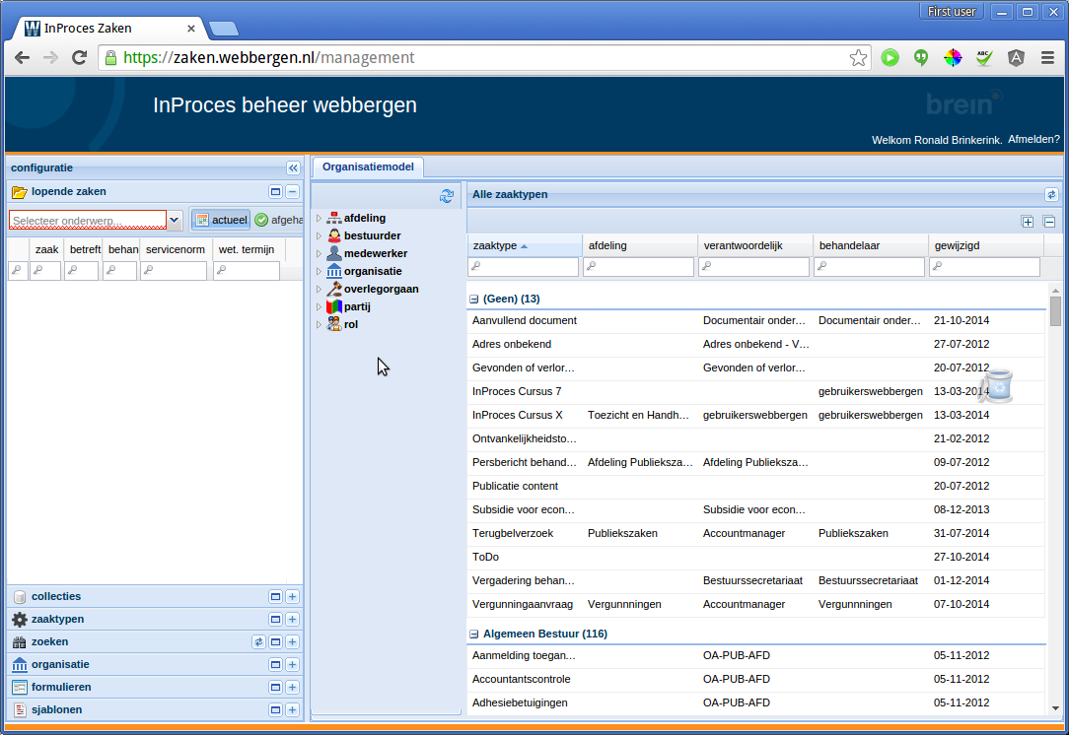This screenshot has width=1069, height=735.
Task: Open a new browser tab
Action: [x=224, y=29]
